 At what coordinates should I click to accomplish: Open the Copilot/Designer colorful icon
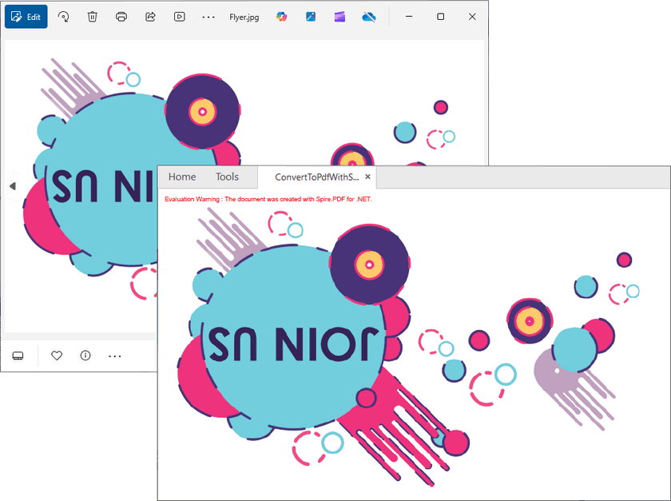(x=281, y=17)
